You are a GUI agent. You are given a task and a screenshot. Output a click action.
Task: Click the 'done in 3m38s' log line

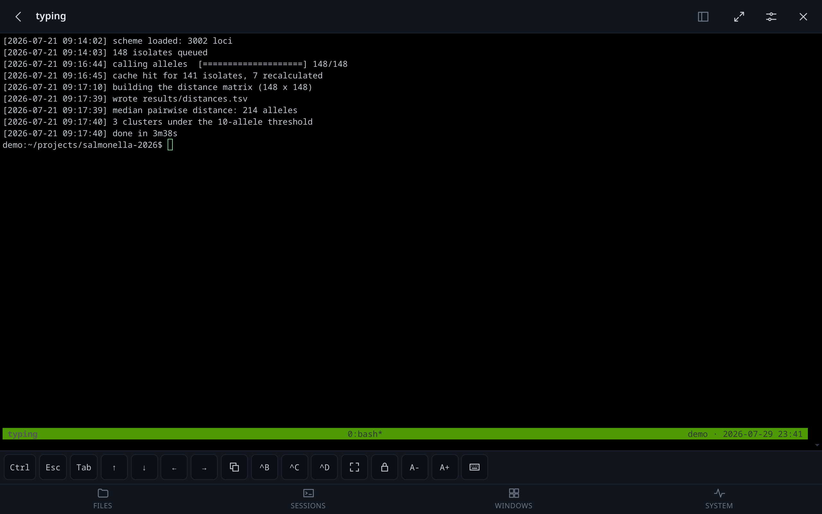[x=90, y=134]
